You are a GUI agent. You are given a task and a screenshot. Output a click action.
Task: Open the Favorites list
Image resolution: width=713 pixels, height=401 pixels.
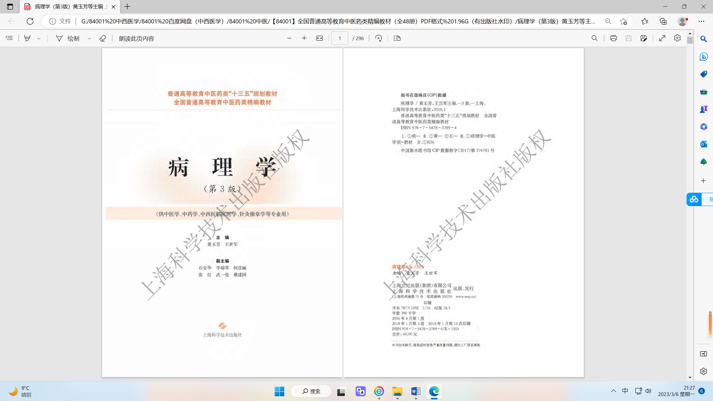point(645,21)
